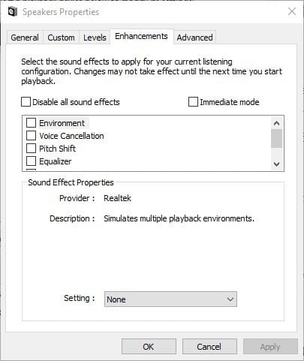Confirm with the OK button
This screenshot has width=304, height=361.
pos(149,347)
